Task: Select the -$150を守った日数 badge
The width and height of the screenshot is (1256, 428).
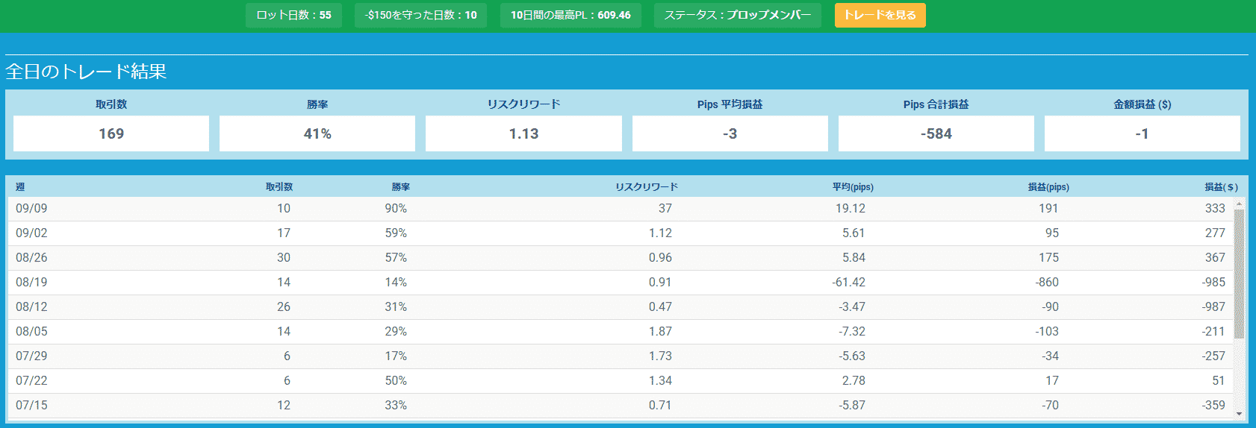Action: pyautogui.click(x=420, y=15)
